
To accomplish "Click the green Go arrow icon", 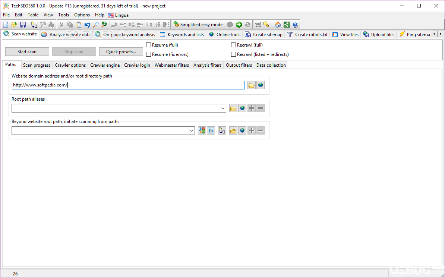I will point(239,25).
